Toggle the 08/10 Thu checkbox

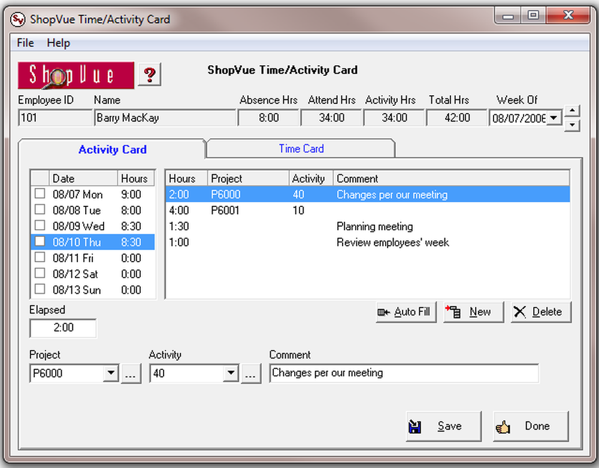[x=40, y=241]
